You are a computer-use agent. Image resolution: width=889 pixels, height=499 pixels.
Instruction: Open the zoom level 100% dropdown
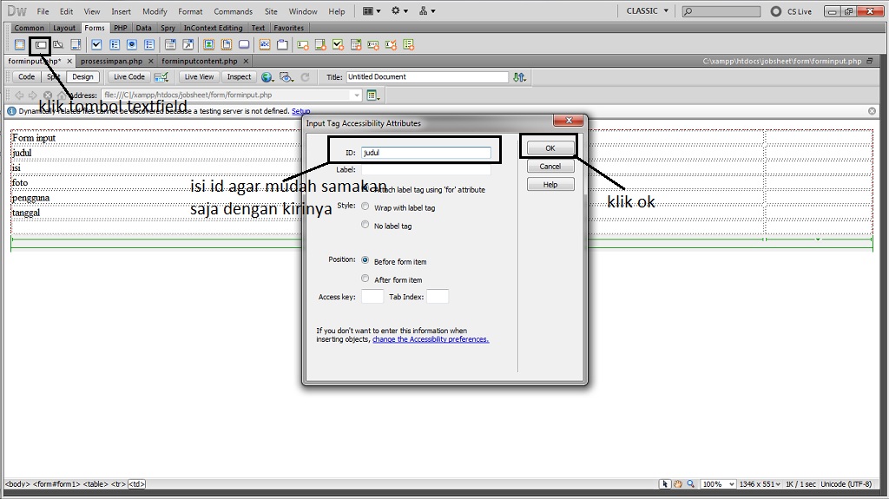pyautogui.click(x=718, y=484)
